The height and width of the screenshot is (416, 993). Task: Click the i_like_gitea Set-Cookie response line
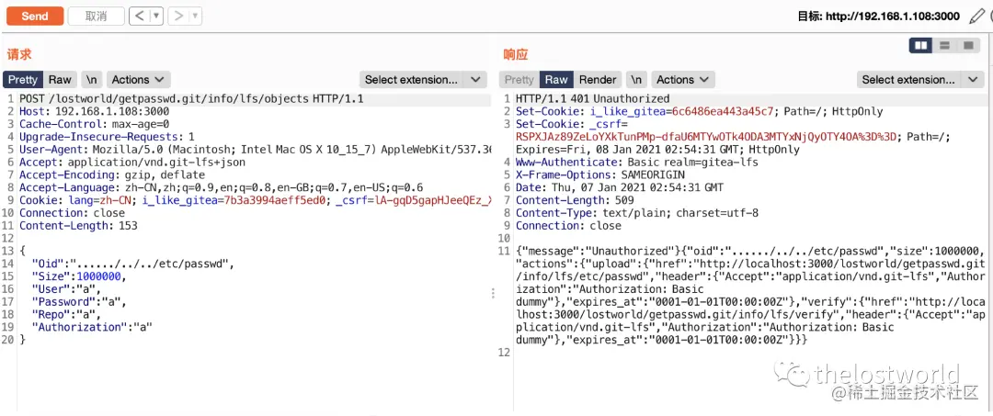tap(699, 111)
